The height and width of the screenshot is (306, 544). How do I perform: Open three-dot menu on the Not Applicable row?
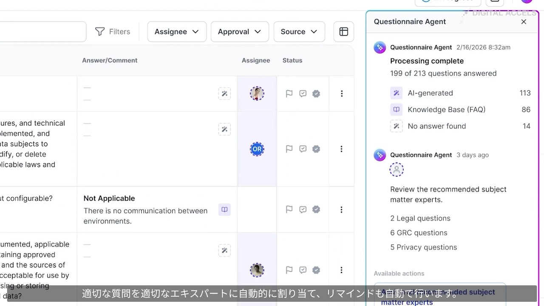(x=342, y=210)
